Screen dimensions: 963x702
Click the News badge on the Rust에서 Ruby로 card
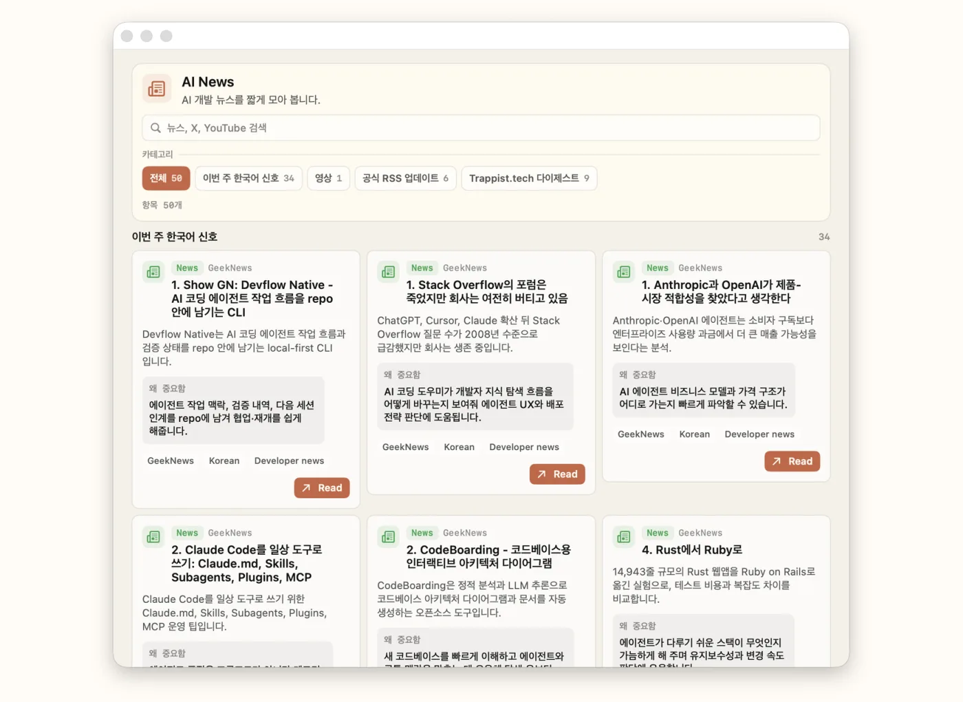click(x=658, y=533)
